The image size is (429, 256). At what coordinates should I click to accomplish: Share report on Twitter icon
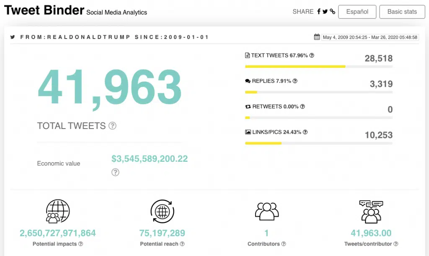(325, 11)
